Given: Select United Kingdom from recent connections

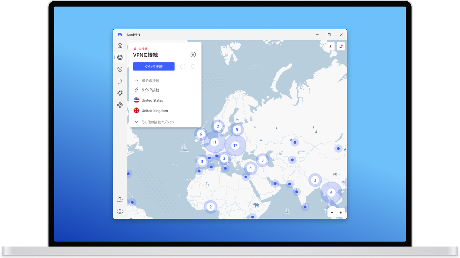Looking at the screenshot, I should (x=154, y=111).
